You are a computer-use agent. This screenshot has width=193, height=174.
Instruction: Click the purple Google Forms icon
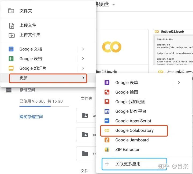click(107, 83)
